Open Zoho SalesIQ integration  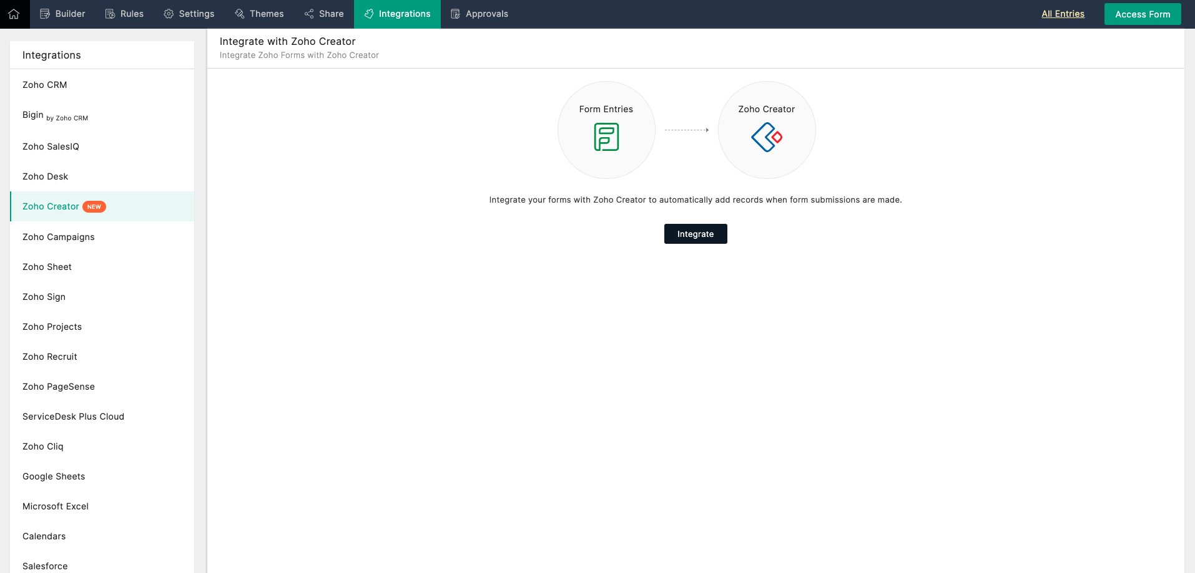tap(102, 147)
